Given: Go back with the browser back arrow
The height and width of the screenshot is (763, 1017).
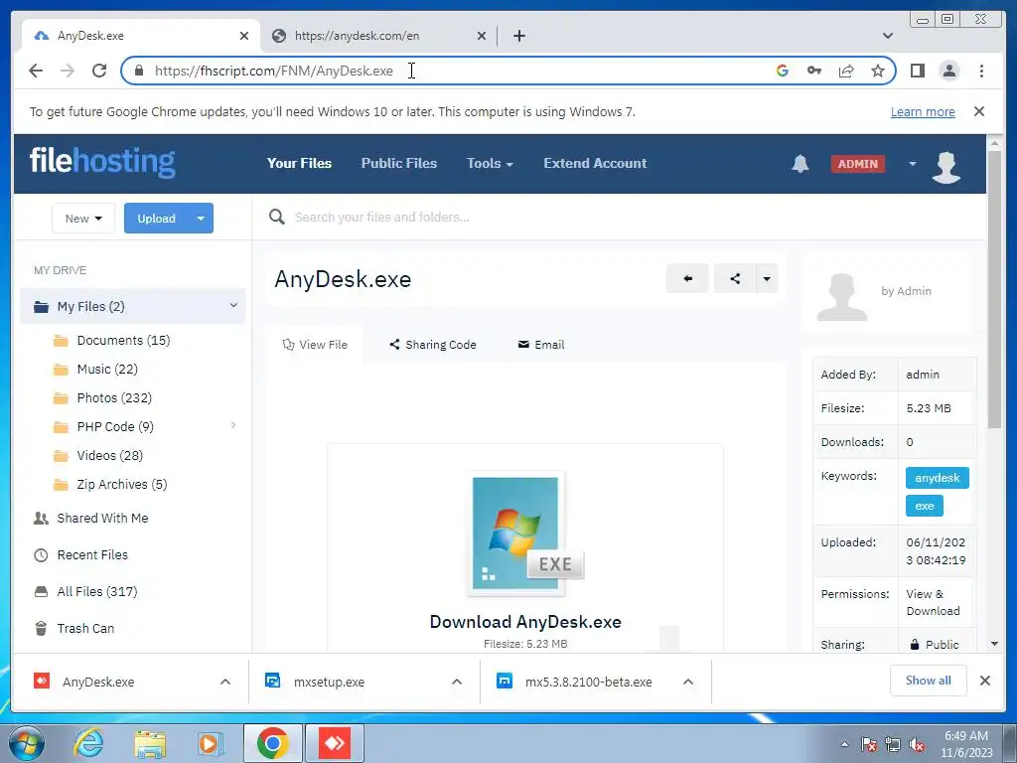Looking at the screenshot, I should (36, 71).
